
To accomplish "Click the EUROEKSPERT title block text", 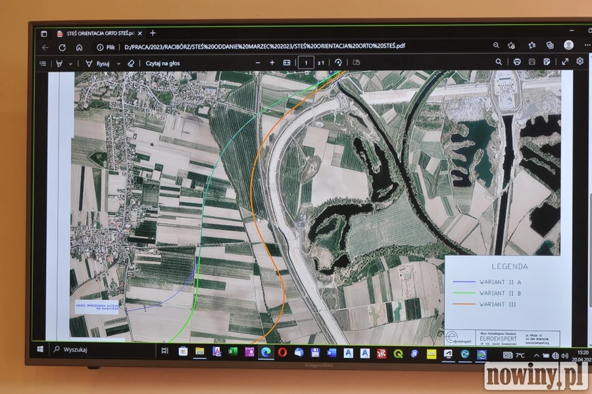I will (498, 339).
